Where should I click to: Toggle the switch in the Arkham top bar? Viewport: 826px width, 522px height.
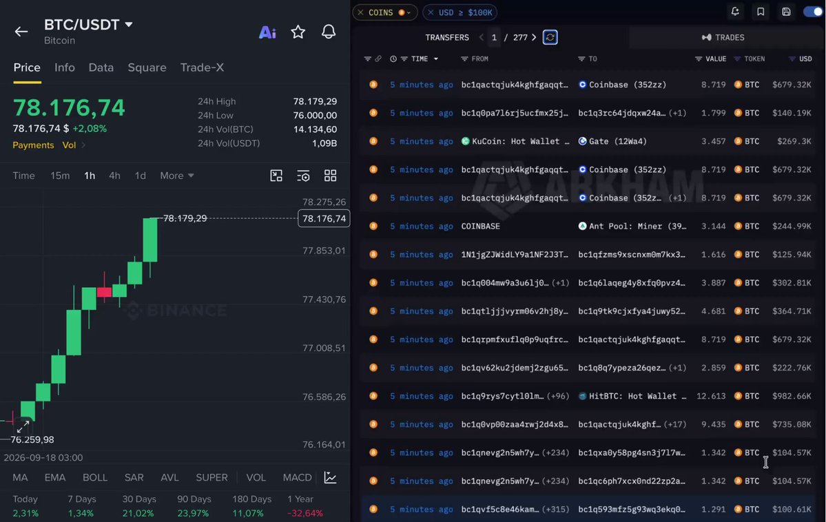coord(814,12)
